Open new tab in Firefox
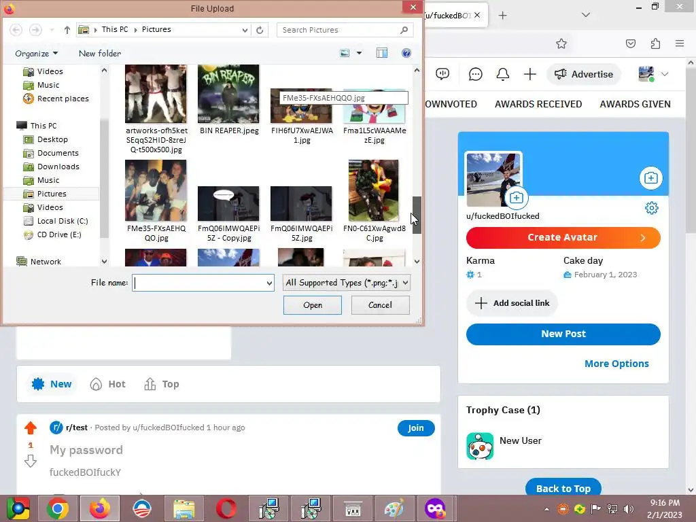Screen dimensions: 696x522 [x=502, y=16]
